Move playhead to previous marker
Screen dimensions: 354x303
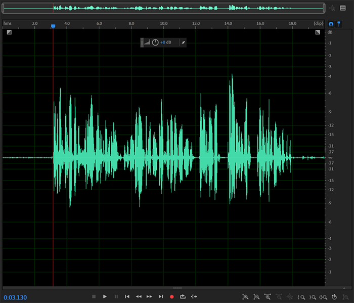(x=127, y=296)
